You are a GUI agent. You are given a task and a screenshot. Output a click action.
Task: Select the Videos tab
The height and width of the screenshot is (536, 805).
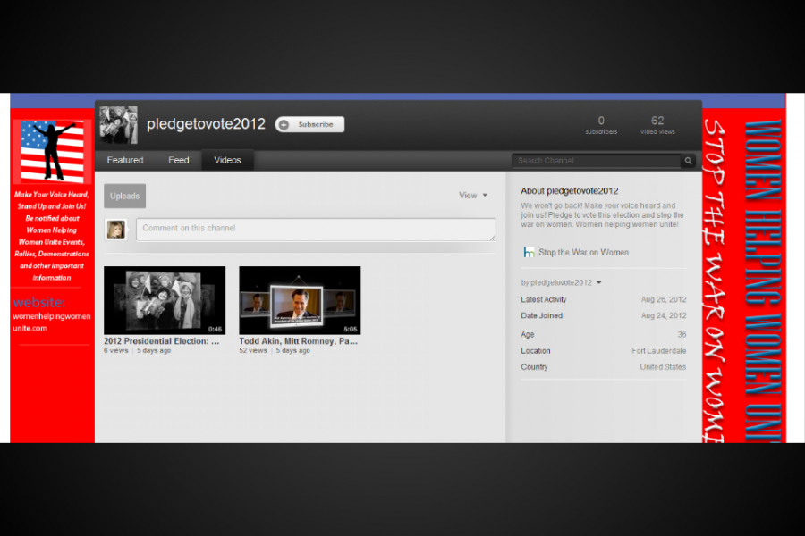click(227, 161)
